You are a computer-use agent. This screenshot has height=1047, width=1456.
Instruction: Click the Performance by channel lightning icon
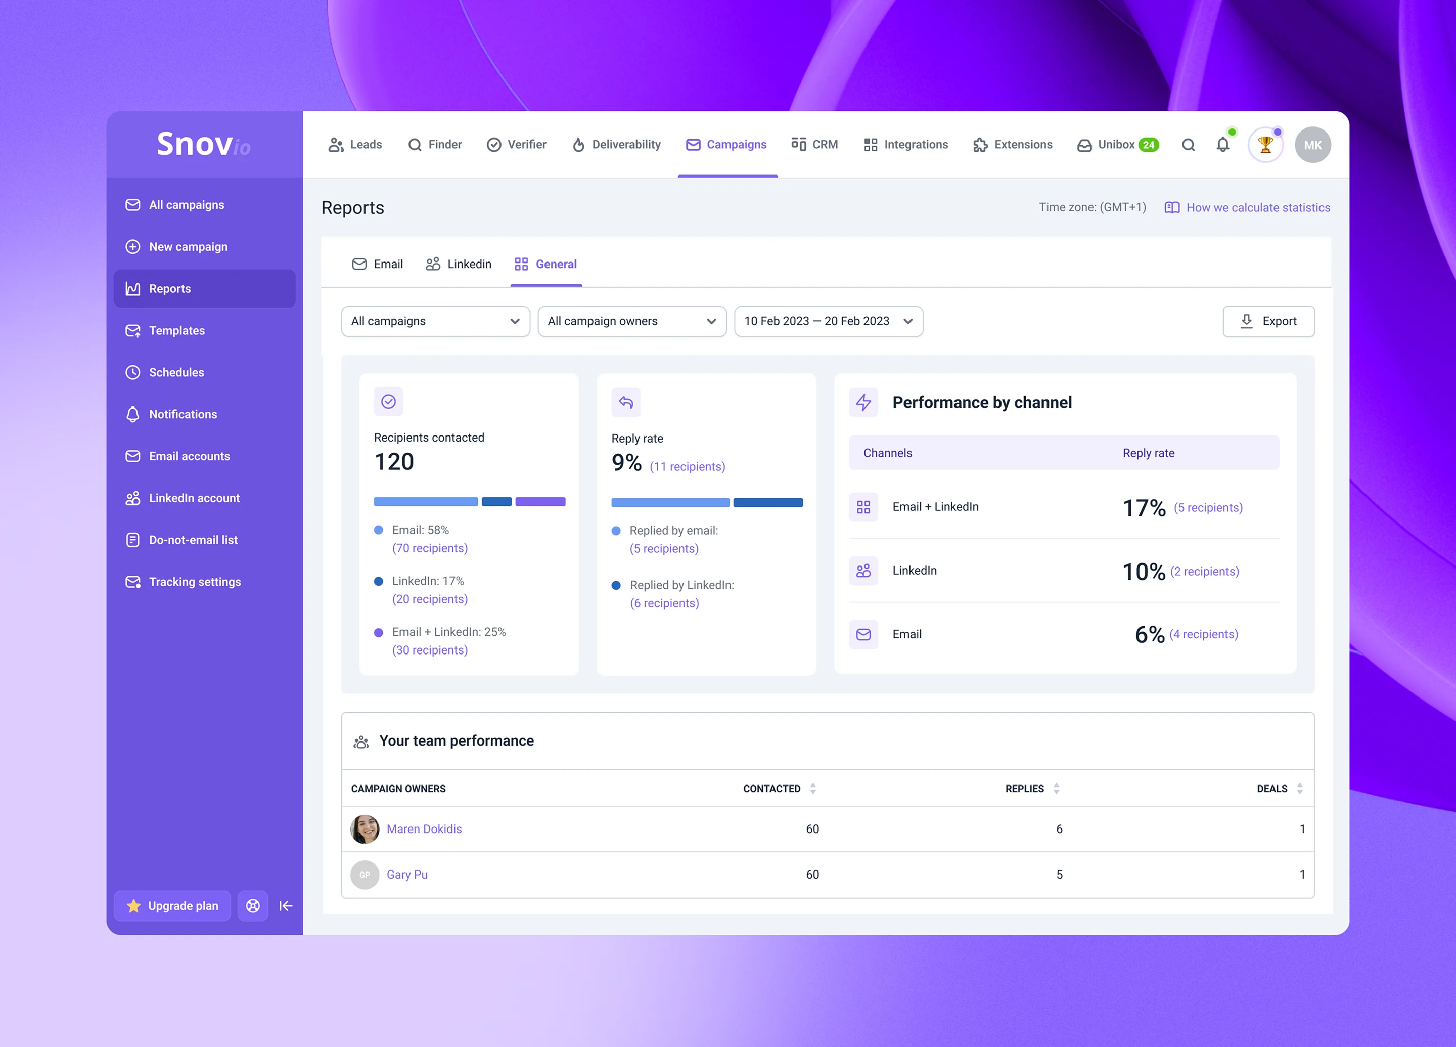pos(863,402)
